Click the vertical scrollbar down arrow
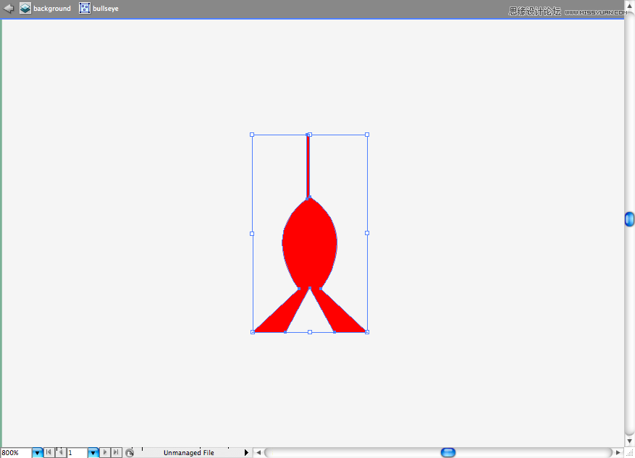This screenshot has width=635, height=458. pyautogui.click(x=630, y=441)
